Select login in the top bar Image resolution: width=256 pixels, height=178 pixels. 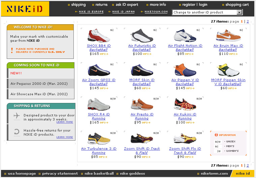tap(203, 5)
